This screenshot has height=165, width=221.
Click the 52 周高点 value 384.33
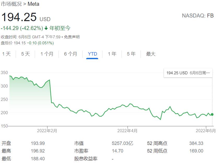(x=196, y=143)
